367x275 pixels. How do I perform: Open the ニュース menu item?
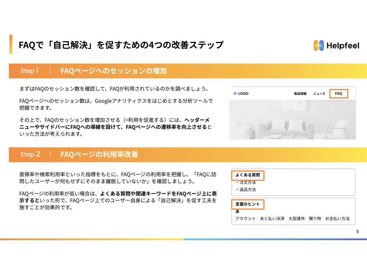(319, 94)
